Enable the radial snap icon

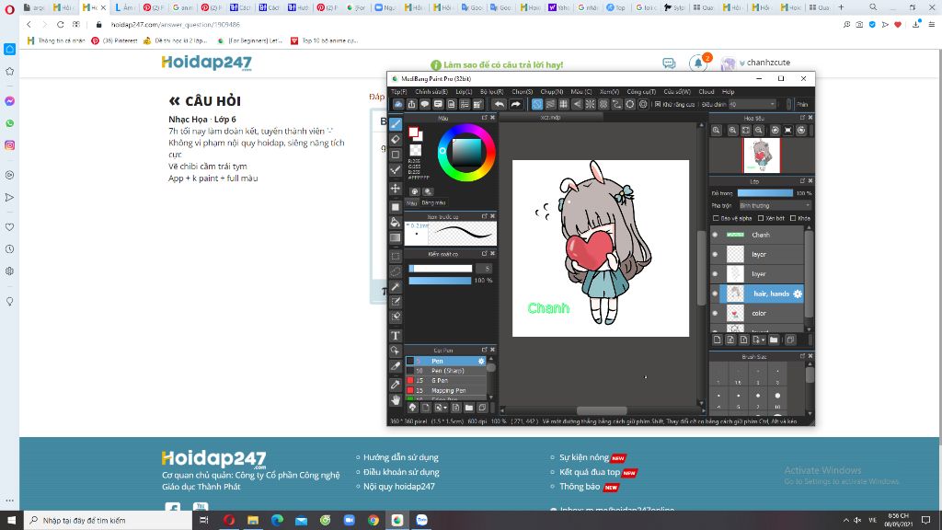[x=590, y=104]
